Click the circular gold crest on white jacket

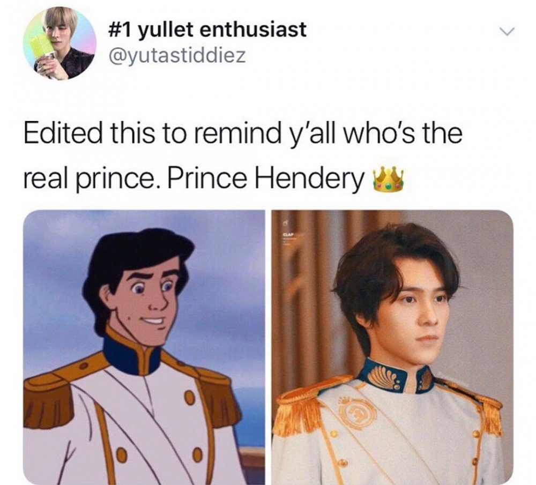[x=356, y=414]
